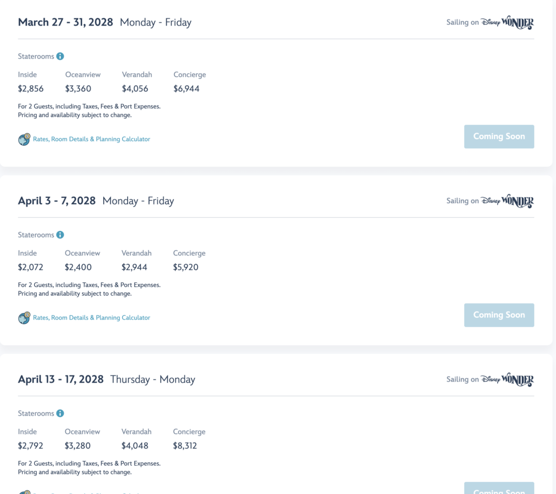Screen dimensions: 556x494
Task: Click the March 27 - 31, 2028 heading
Action: coord(66,22)
